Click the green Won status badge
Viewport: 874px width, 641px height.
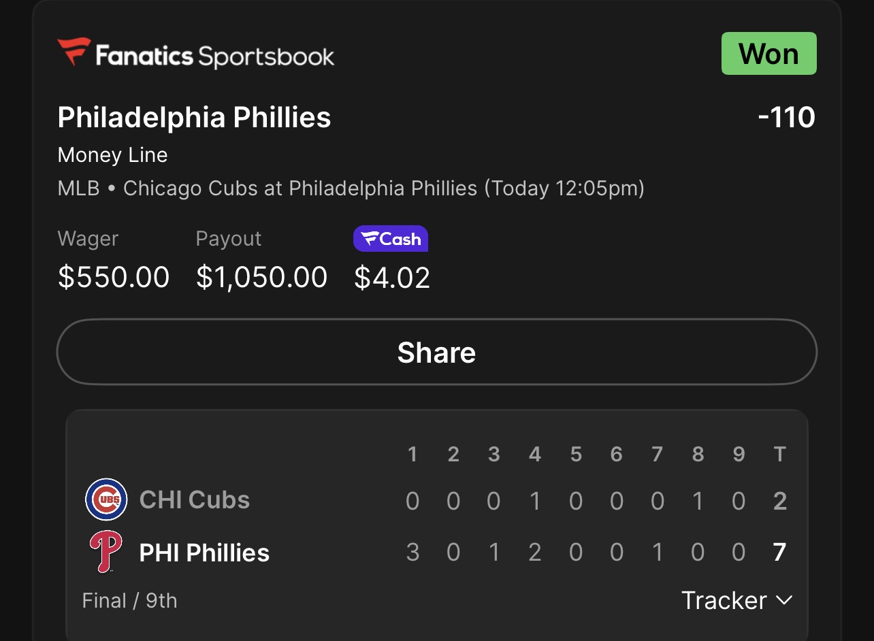pos(768,54)
